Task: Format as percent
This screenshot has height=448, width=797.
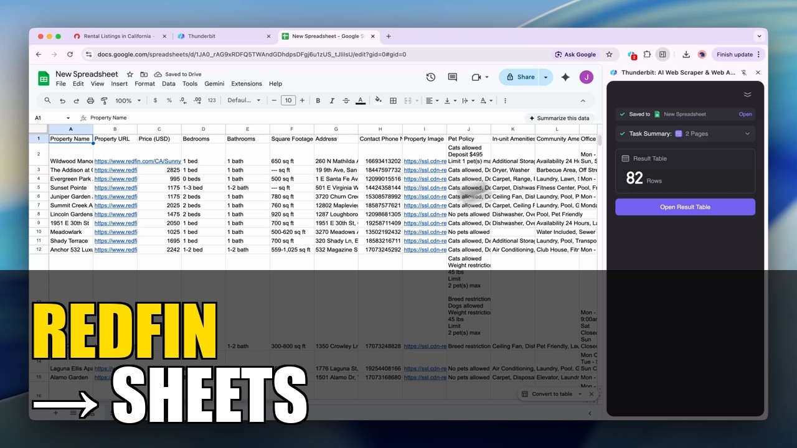Action: (169, 100)
